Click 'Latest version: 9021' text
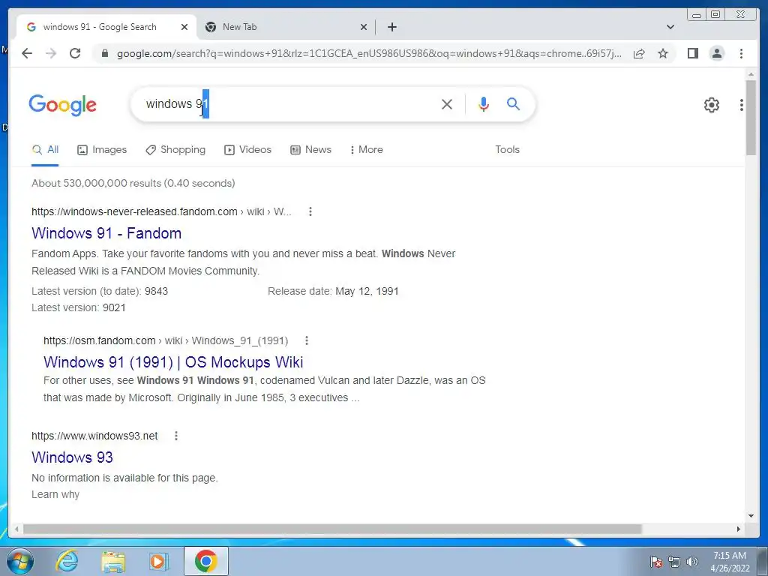 click(78, 307)
